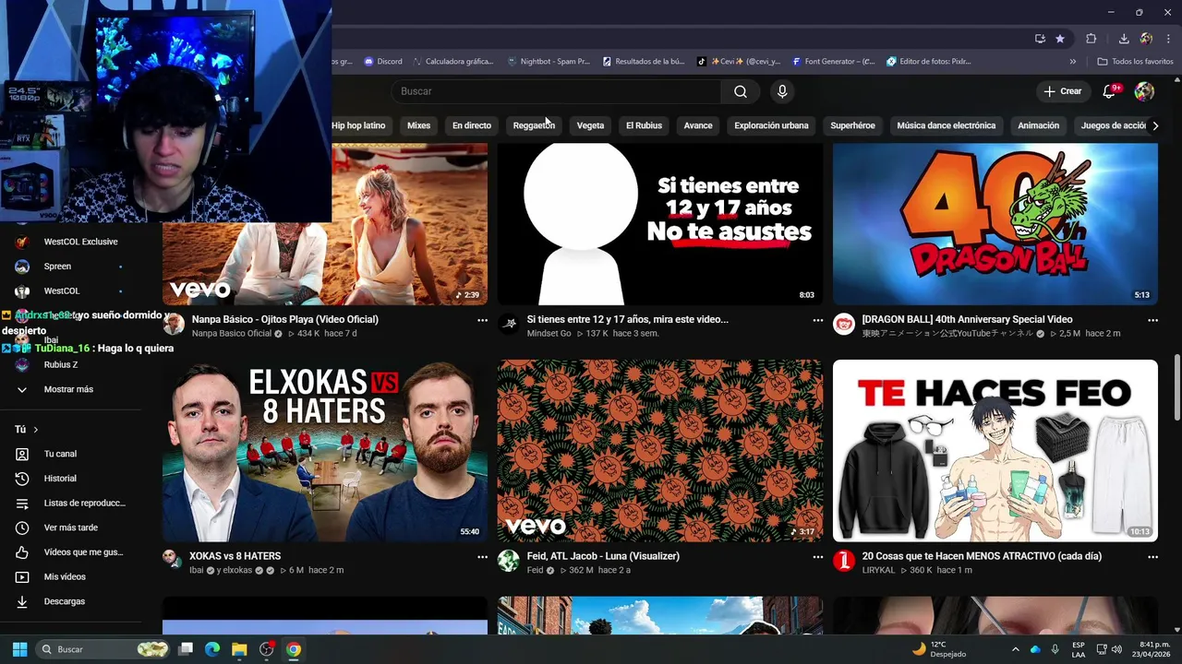
Task: Open Chrome from the taskbar
Action: [294, 649]
